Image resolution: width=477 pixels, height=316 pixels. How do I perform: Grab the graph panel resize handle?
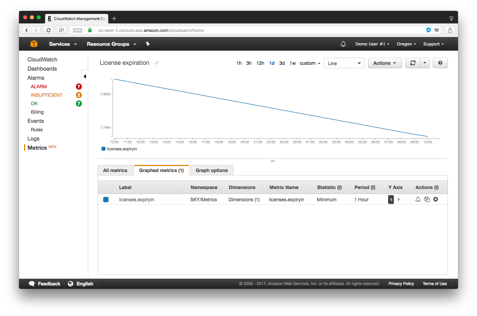point(273,161)
